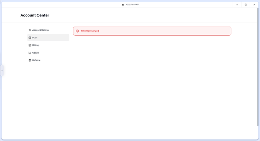Select the Plan menu item
The image size is (260, 141).
click(48, 37)
